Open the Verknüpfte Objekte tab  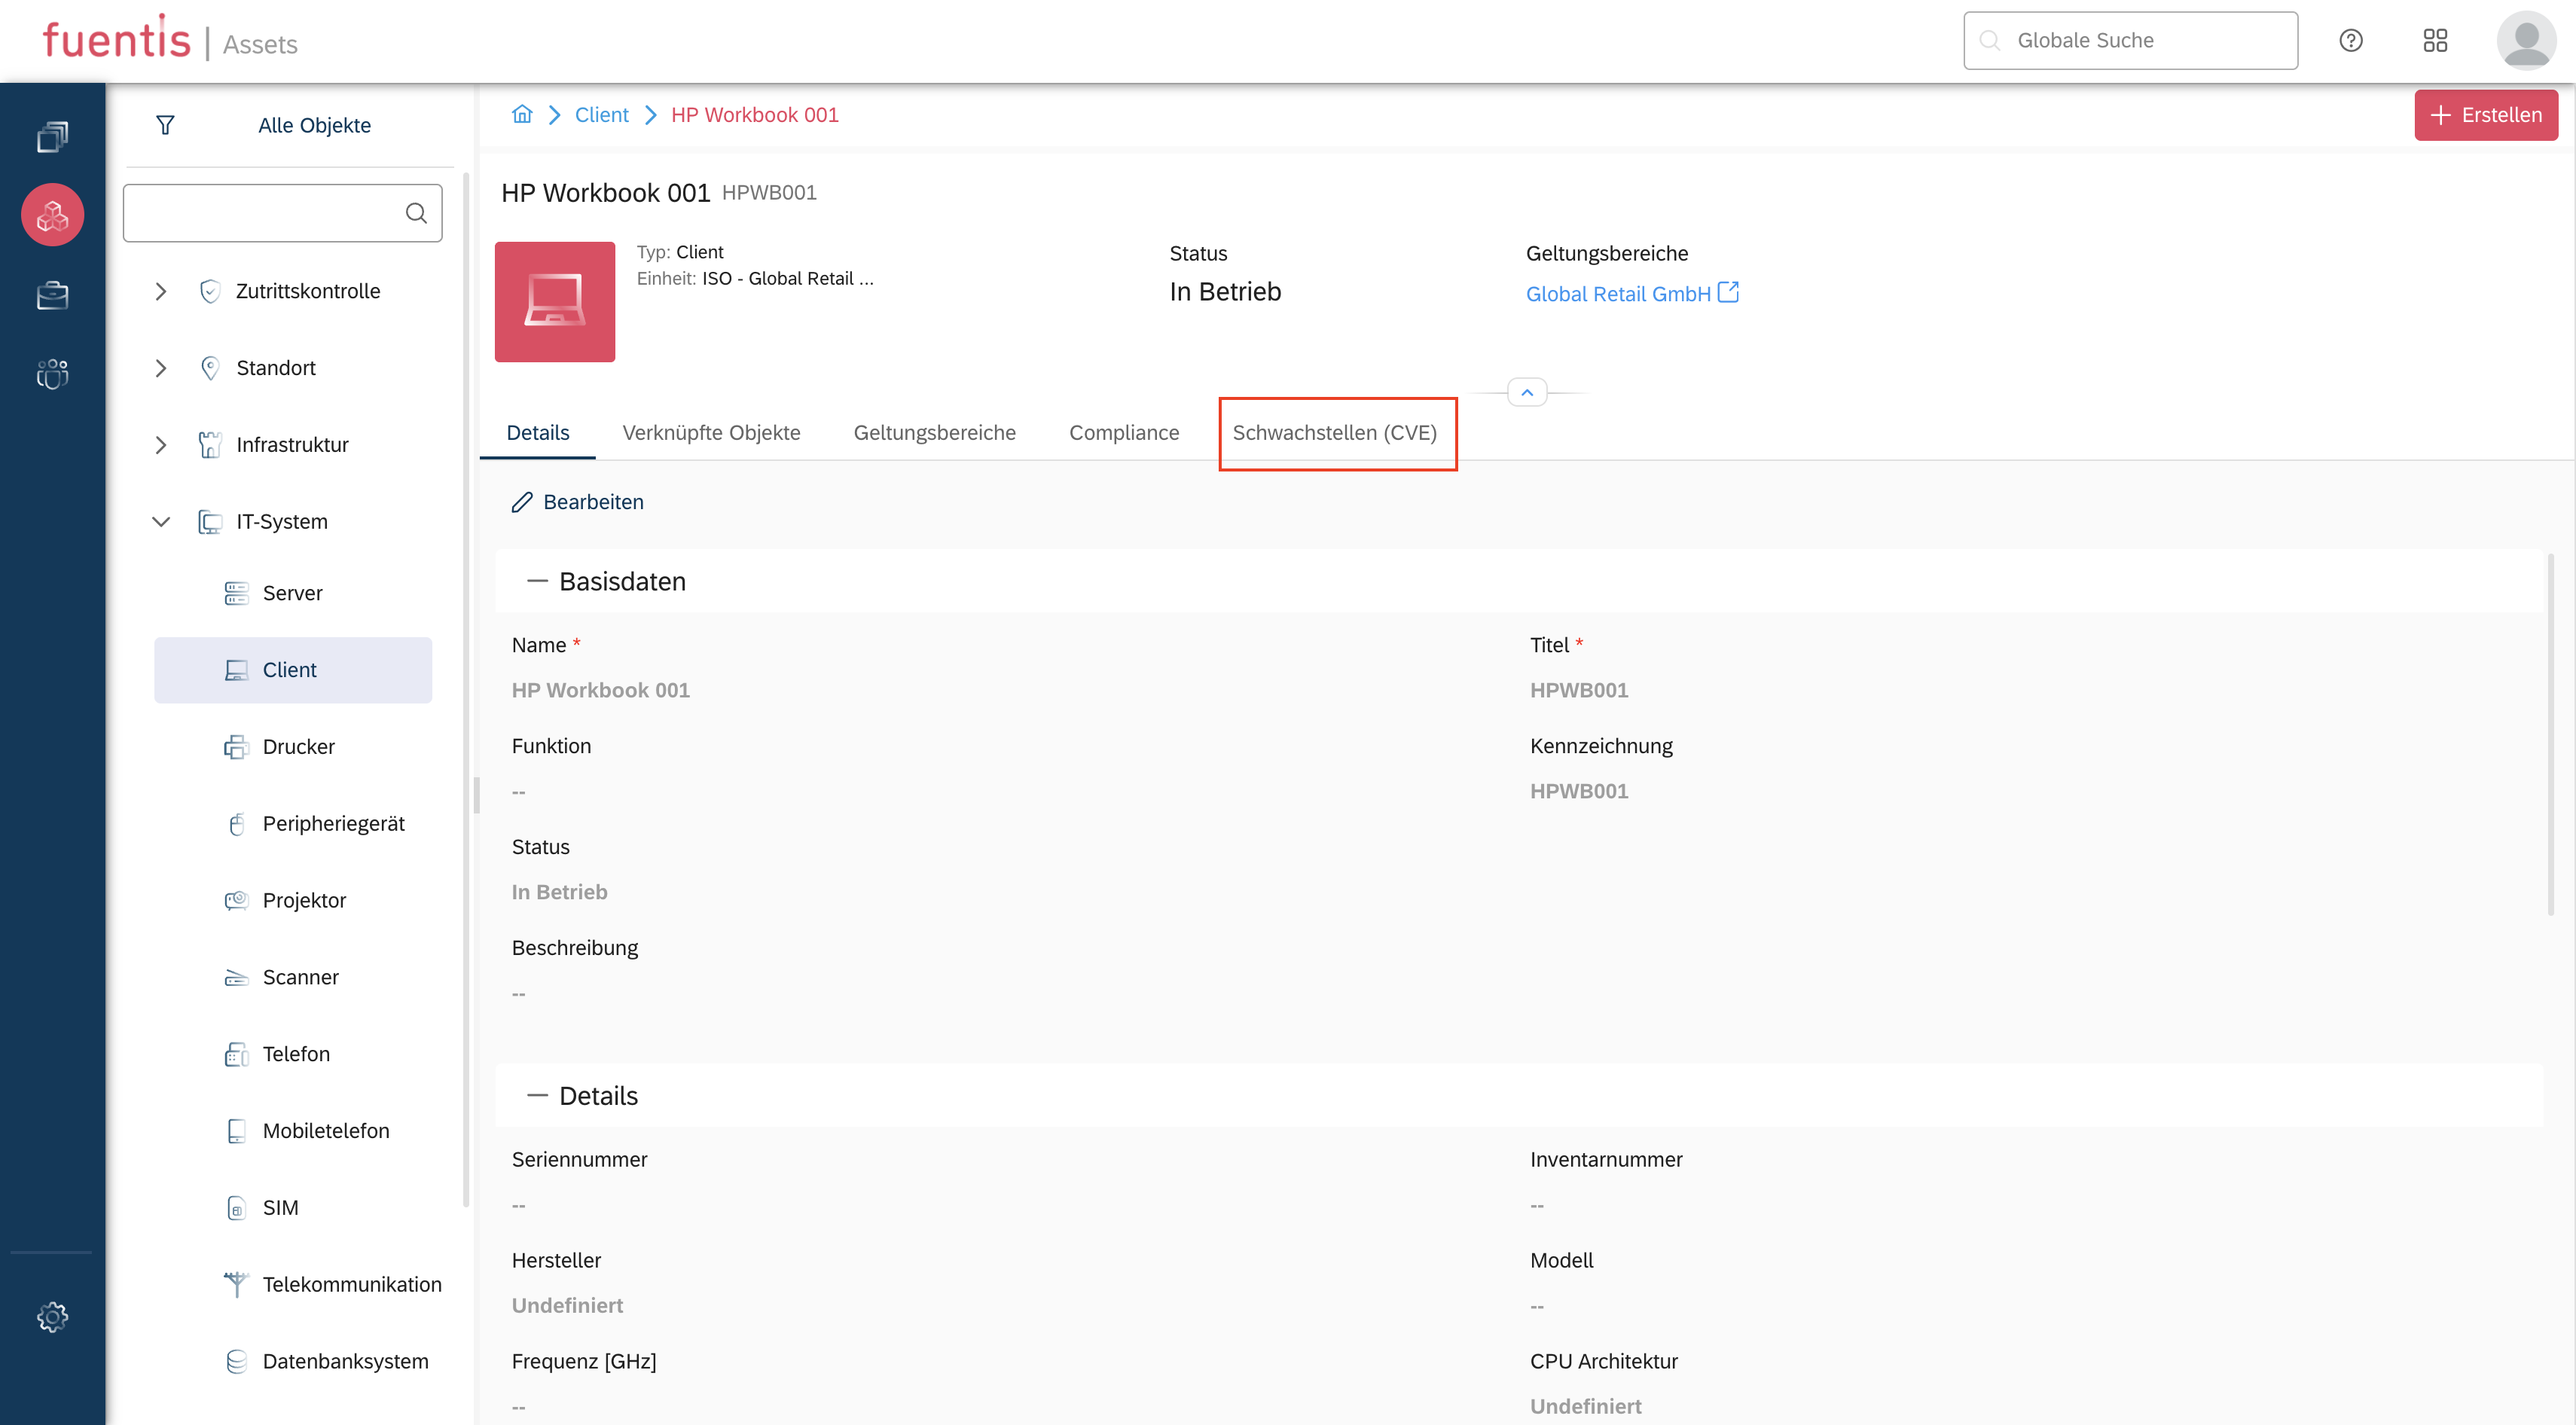[x=711, y=433]
